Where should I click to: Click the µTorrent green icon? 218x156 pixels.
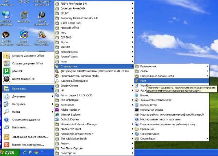click(x=7, y=71)
